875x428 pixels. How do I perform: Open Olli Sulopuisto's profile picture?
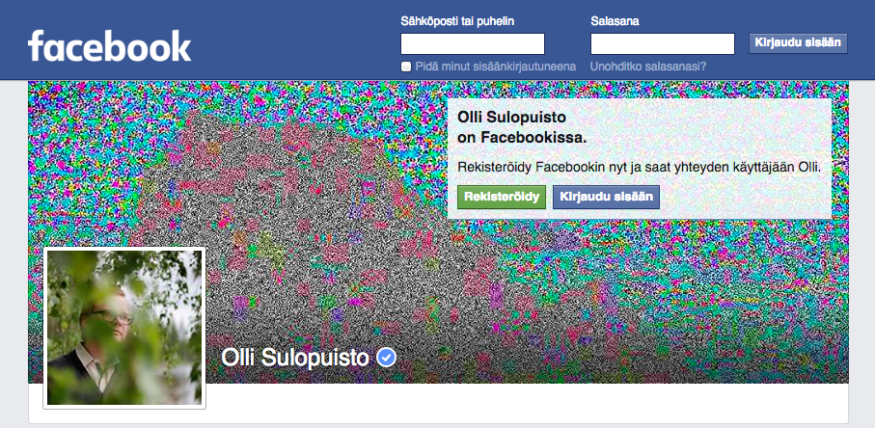tap(124, 327)
